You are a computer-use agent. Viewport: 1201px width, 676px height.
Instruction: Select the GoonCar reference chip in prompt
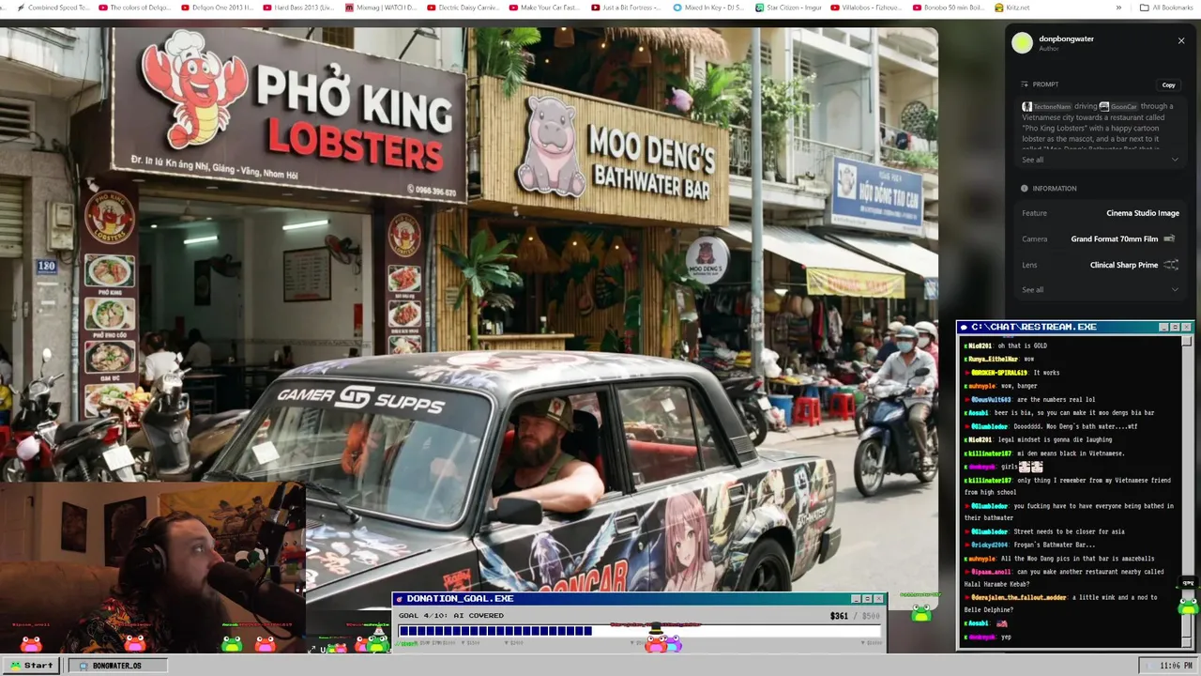click(1118, 106)
